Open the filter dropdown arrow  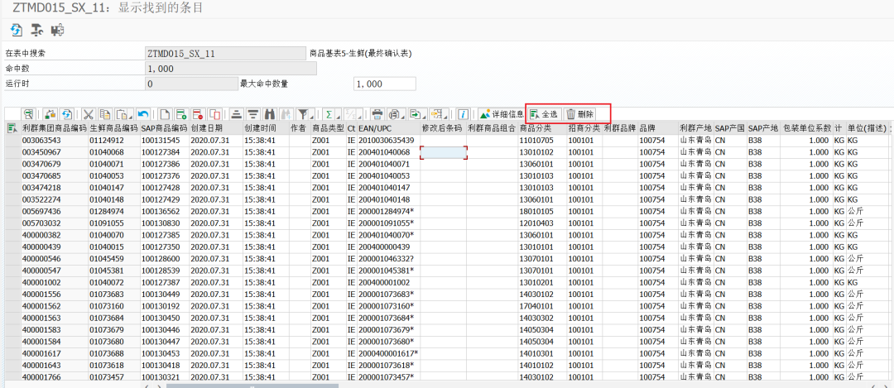[x=312, y=117]
